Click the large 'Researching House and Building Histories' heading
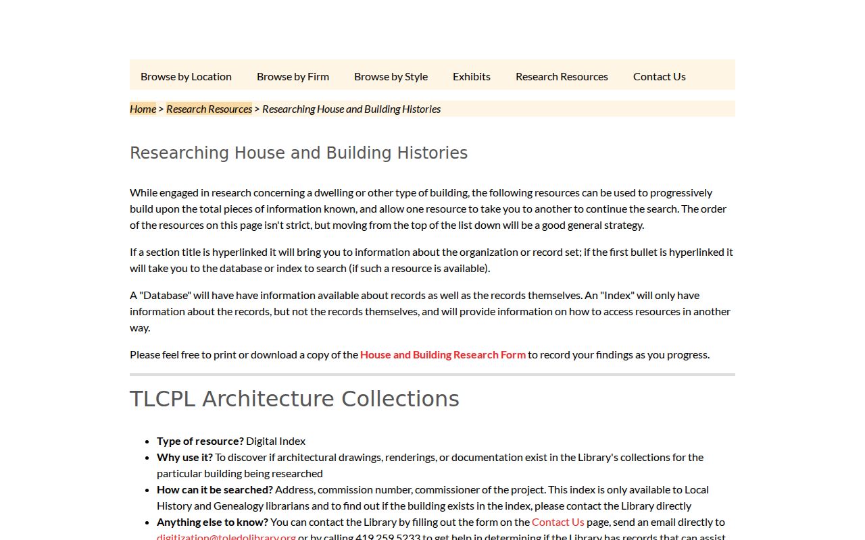The width and height of the screenshot is (865, 540). [x=299, y=153]
